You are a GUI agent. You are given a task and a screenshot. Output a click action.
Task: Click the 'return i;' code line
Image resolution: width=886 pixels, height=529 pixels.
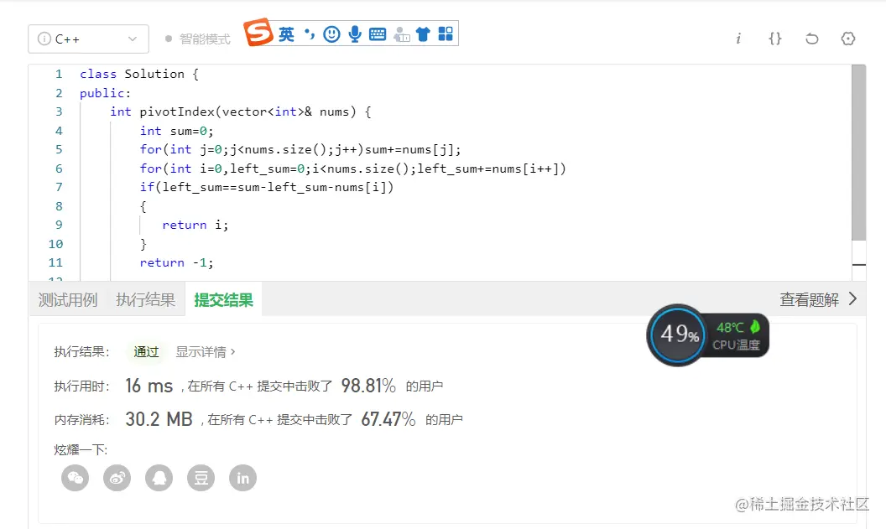coord(195,225)
